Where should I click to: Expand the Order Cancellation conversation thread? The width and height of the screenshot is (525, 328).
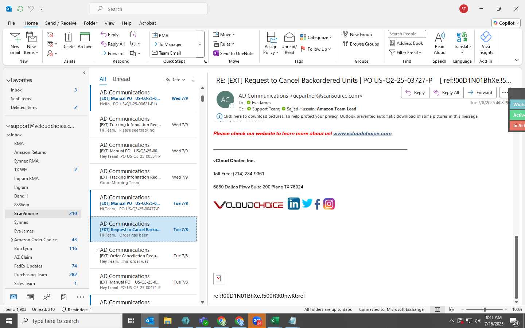[97, 250]
